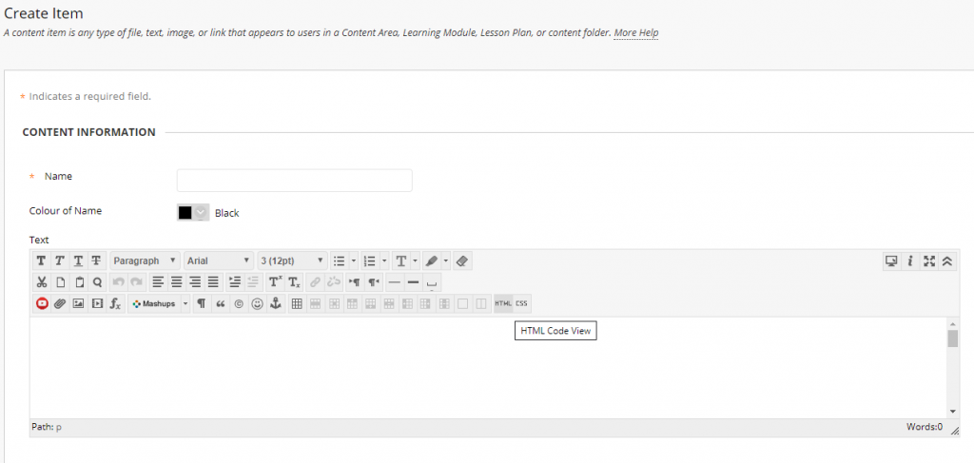Screen dimensions: 974x463
Task: Toggle bold text formatting
Action: point(41,260)
